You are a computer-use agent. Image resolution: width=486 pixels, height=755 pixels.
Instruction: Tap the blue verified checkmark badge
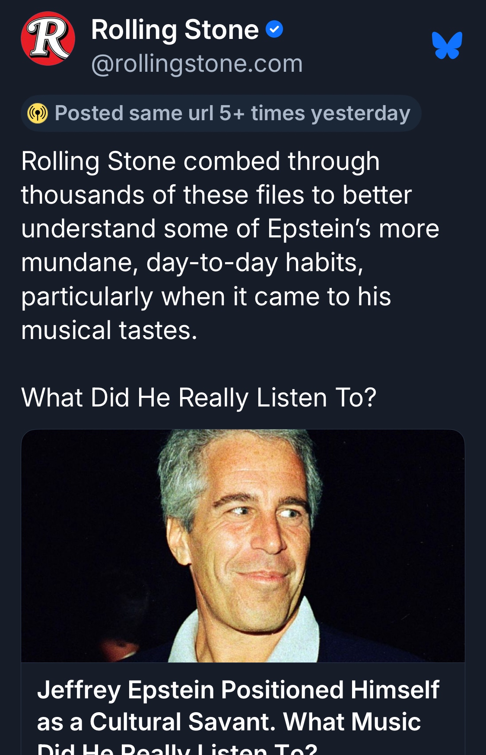click(x=274, y=29)
